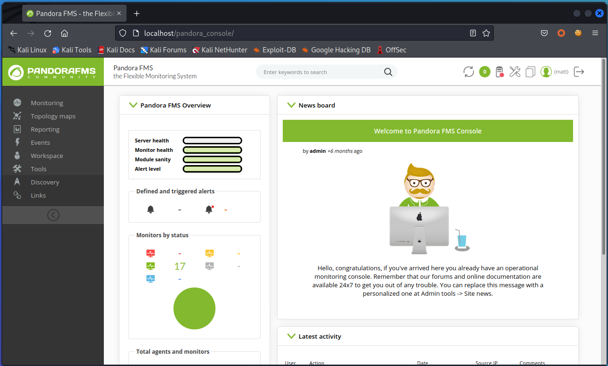This screenshot has height=366, width=608.
Task: Click the defined alerts bell icon
Action: 151,209
